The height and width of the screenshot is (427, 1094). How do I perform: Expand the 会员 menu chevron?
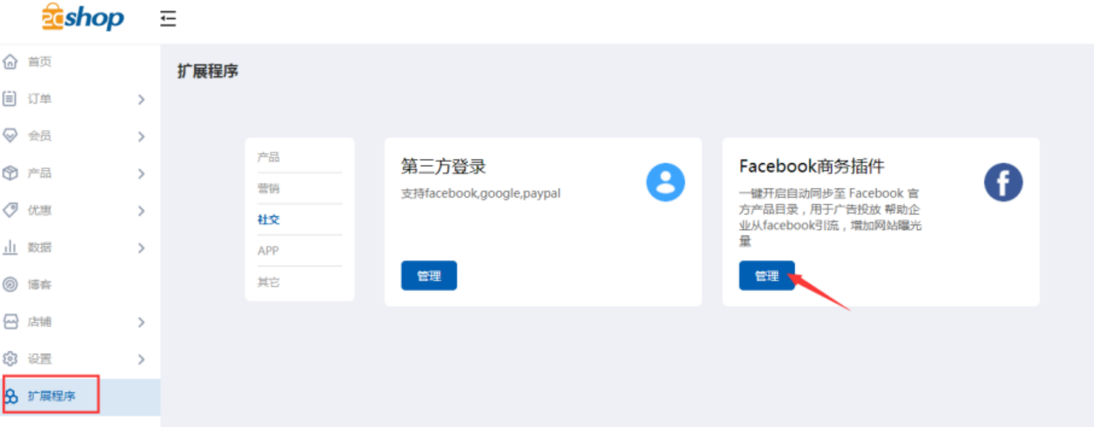pyautogui.click(x=141, y=136)
